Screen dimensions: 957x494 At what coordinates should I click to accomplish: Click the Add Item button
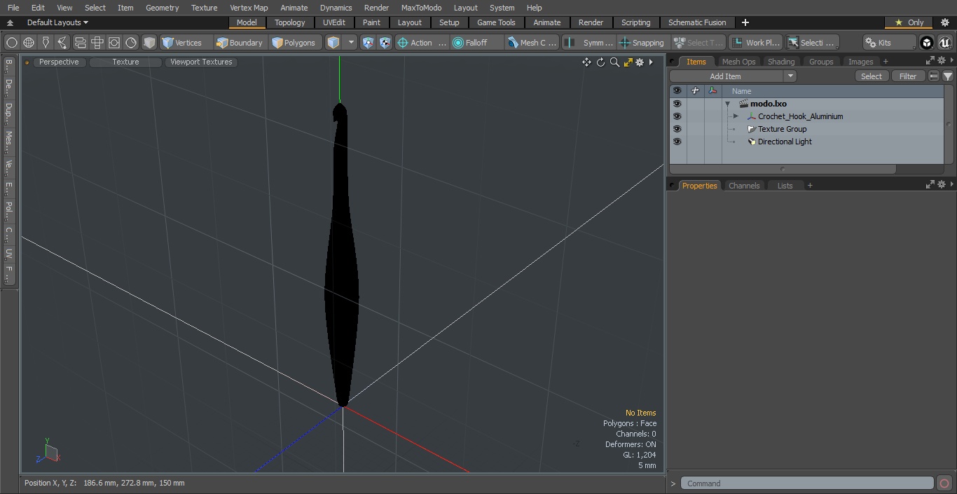tap(726, 76)
